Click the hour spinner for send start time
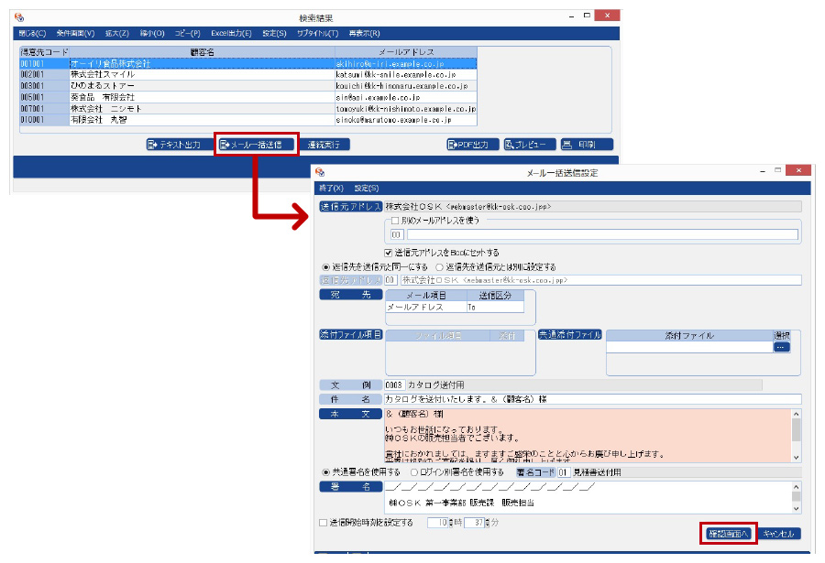The width and height of the screenshot is (825, 563). pyautogui.click(x=449, y=523)
